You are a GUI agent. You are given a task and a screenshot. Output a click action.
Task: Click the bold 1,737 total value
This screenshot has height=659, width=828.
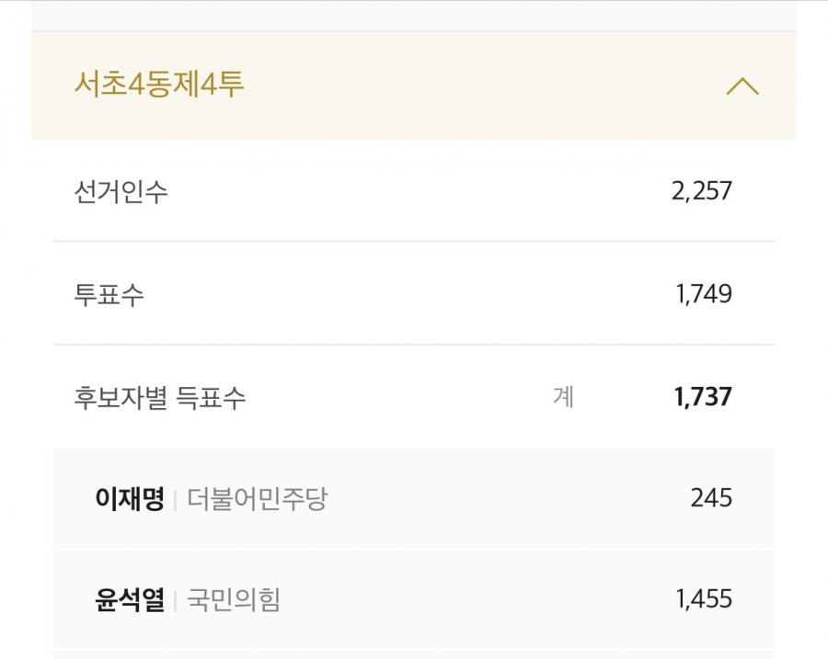point(703,397)
